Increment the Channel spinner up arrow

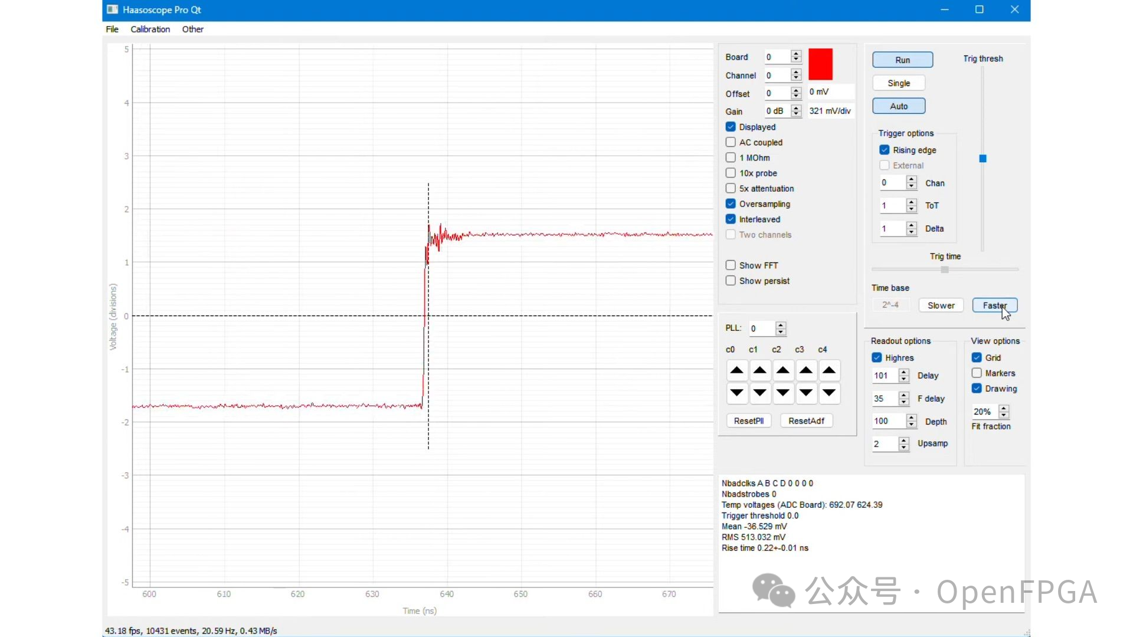(x=795, y=72)
